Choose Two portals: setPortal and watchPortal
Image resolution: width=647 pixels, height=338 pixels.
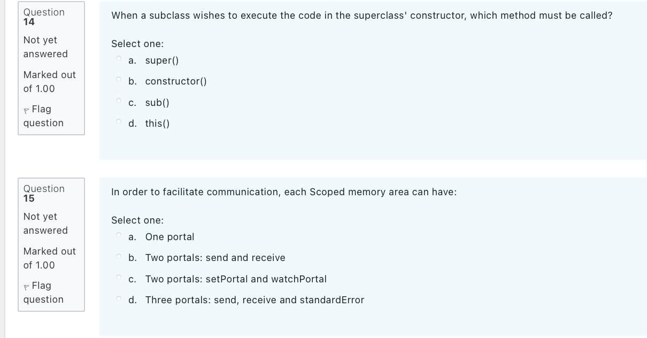click(x=118, y=276)
